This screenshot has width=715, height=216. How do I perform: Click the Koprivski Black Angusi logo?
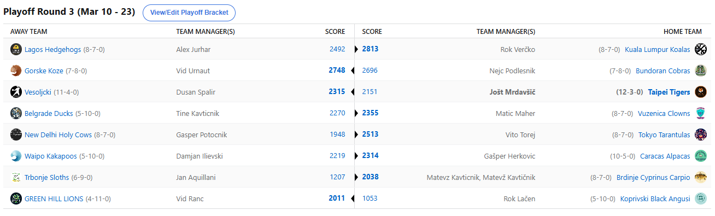701,199
